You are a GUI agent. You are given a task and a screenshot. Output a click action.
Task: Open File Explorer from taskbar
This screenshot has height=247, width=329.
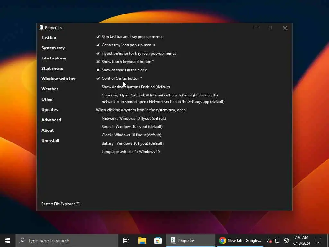coord(142,241)
